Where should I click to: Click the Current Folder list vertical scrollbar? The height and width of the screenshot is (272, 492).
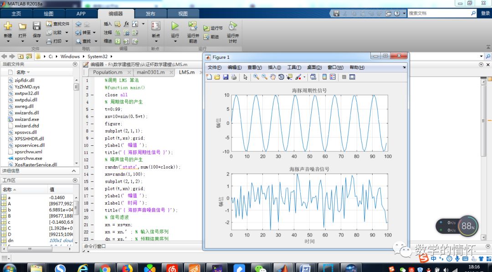pyautogui.click(x=77, y=121)
